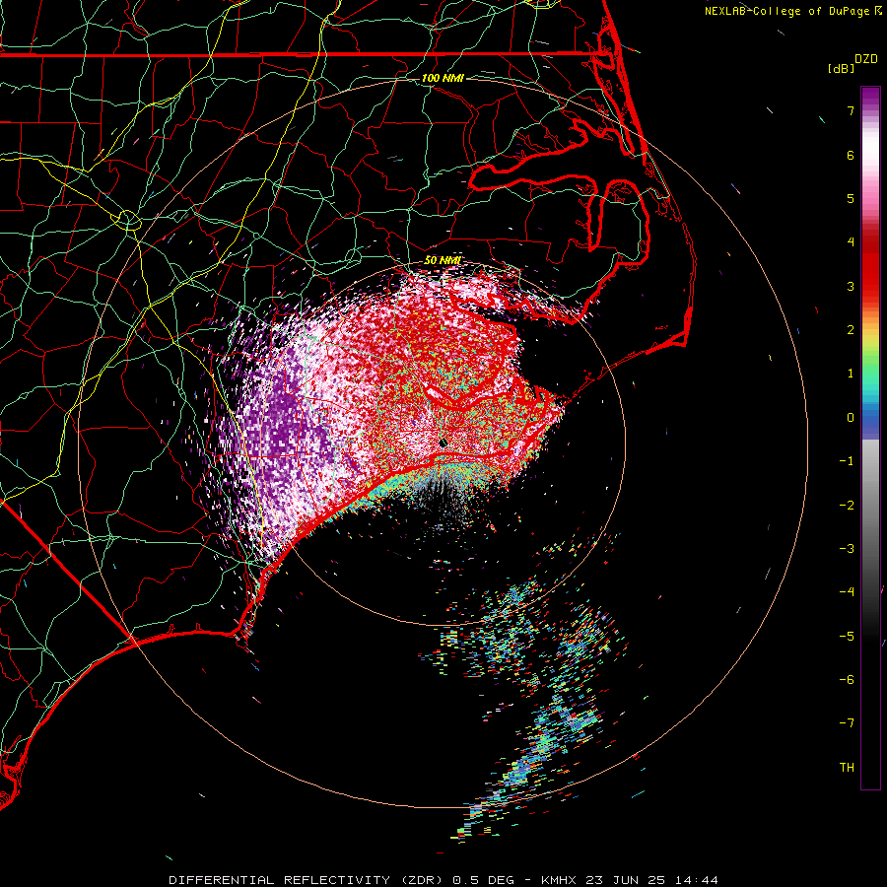The height and width of the screenshot is (887, 887).
Task: Click the 6 value on the scale
Action: (851, 155)
